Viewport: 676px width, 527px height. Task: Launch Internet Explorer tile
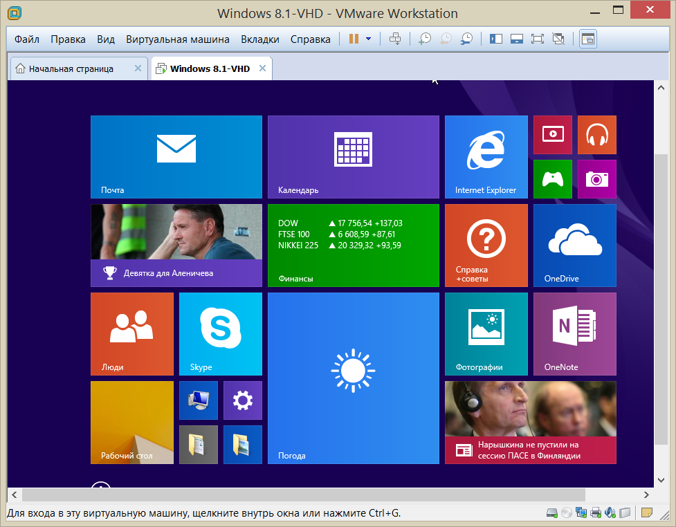click(486, 157)
